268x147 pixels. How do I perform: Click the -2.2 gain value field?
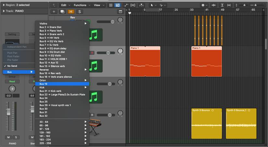point(8,96)
